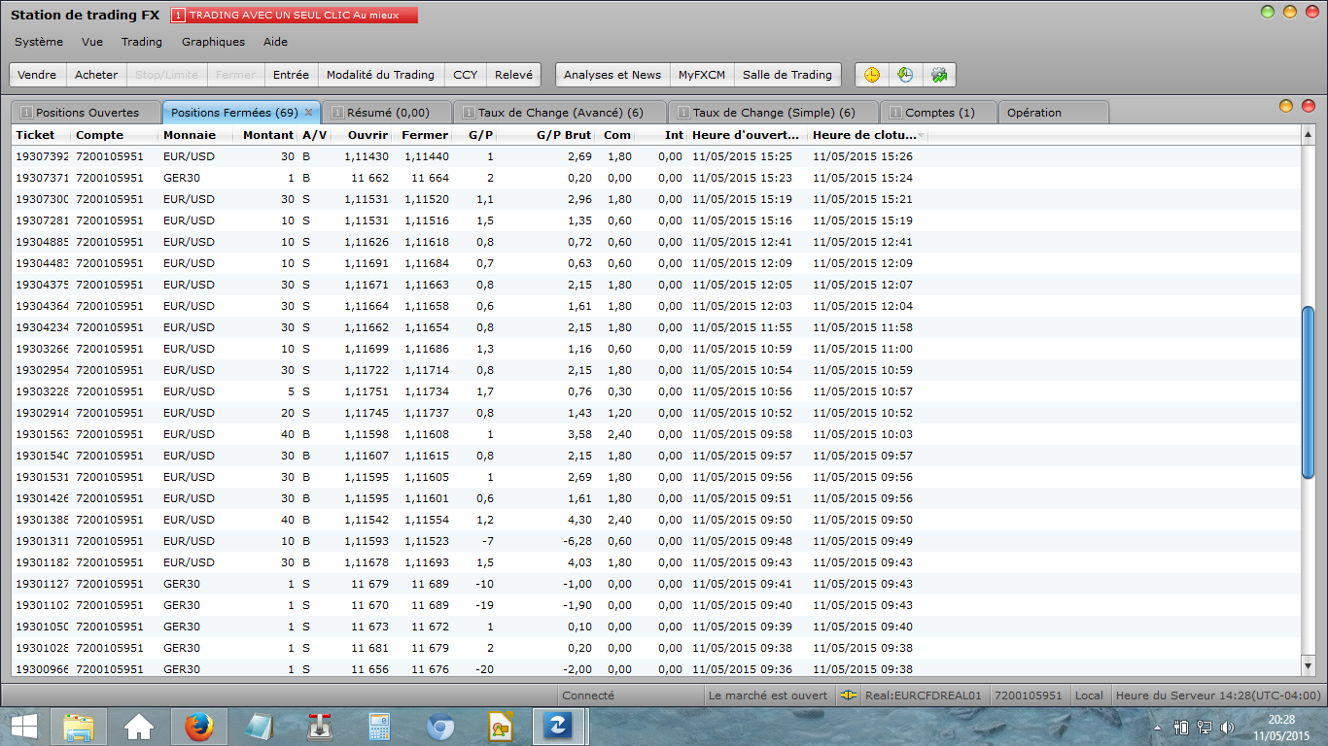The image size is (1328, 746).
Task: Click the yellow clock toolbar icon
Action: click(872, 75)
